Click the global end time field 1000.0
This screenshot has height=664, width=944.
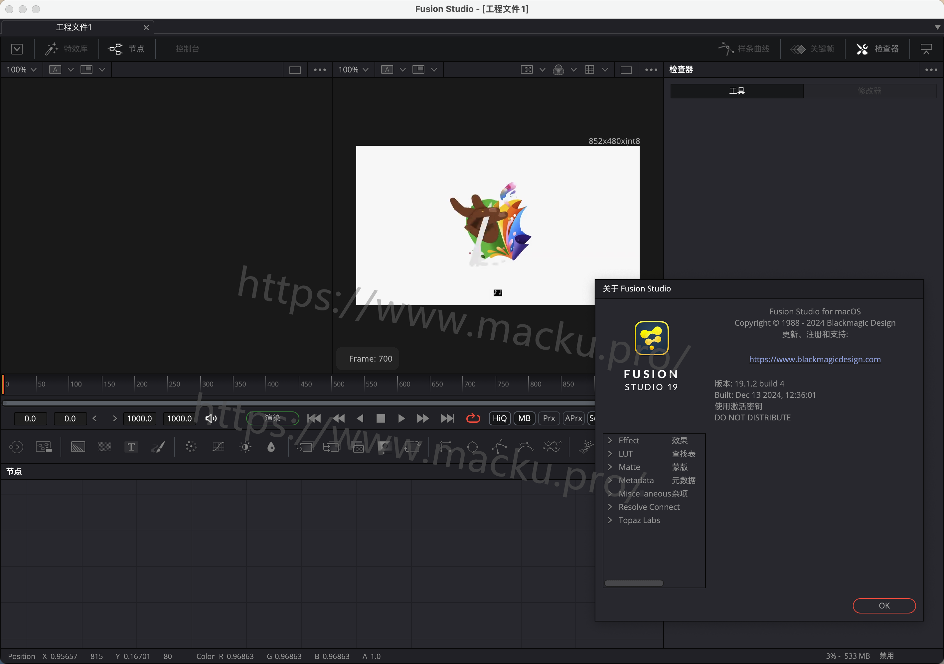pyautogui.click(x=179, y=418)
